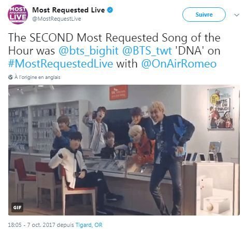Click the tweet text 'The SECOND Most Requested'
This screenshot has width=245, height=229.
[83, 37]
